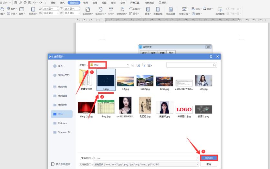Click the 选择窗格 selection pane icon
This screenshot has width=270, height=169.
[220, 11]
